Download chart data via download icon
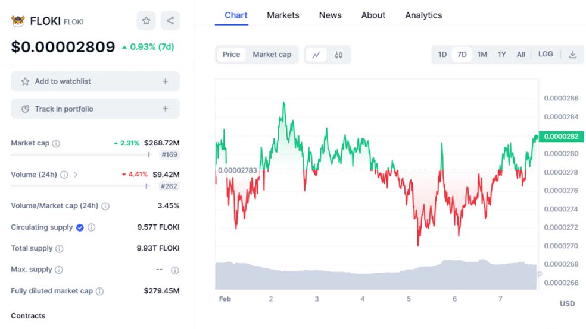Viewport: 586px width, 329px height. (x=573, y=55)
